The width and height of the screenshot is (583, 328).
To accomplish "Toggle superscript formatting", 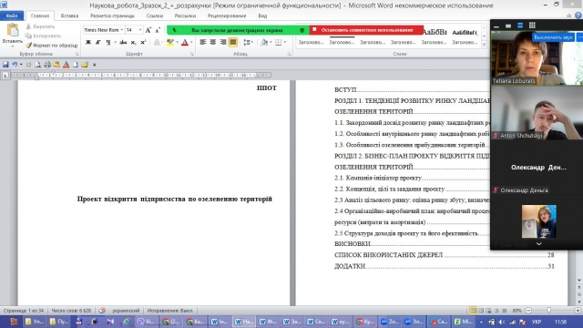I will click(x=143, y=43).
